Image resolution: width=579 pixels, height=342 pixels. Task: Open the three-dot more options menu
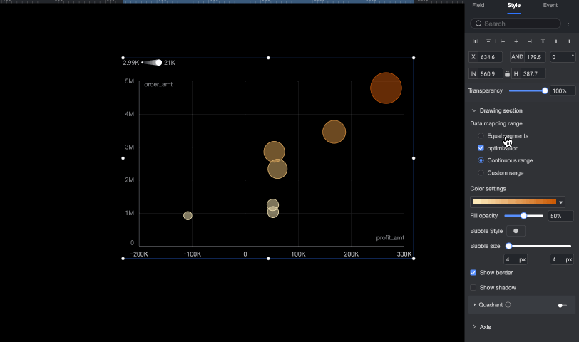click(x=568, y=24)
